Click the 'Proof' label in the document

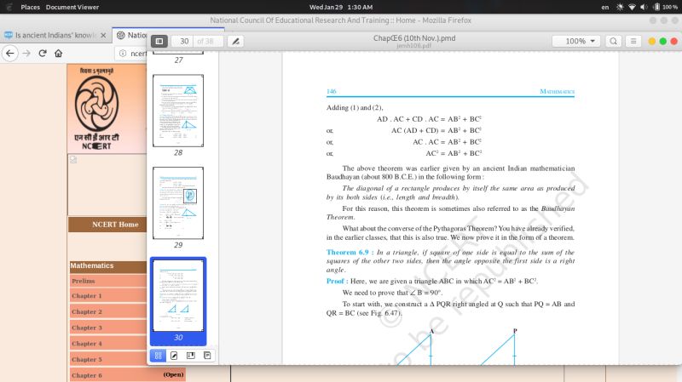click(x=335, y=281)
